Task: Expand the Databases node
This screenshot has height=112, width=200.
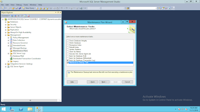Action: (6, 22)
